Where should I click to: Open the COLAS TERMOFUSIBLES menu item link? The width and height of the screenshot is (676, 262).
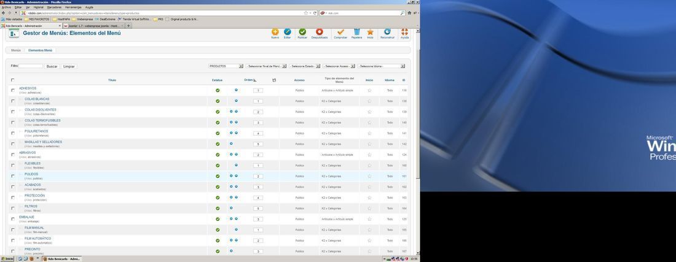click(42, 120)
